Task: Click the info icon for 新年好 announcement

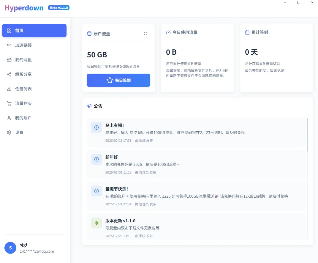Action: click(96, 159)
